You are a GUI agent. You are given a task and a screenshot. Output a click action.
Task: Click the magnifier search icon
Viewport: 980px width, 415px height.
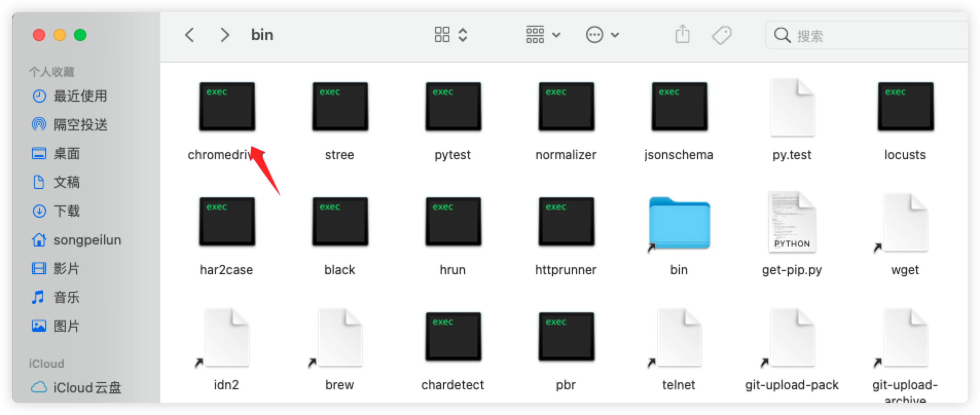(782, 35)
